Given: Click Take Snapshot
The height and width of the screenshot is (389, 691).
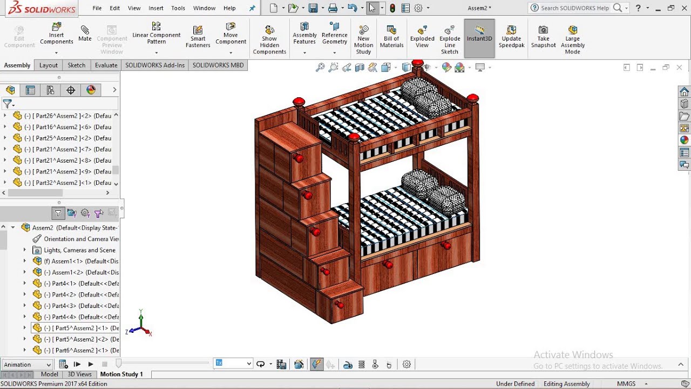Looking at the screenshot, I should [543, 36].
